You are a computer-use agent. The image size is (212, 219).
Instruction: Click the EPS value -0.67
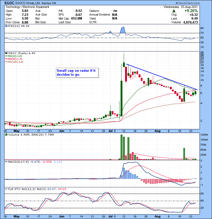click(x=78, y=15)
